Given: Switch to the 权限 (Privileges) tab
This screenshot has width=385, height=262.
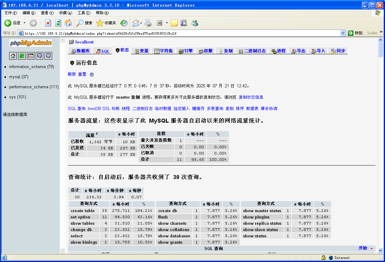Looking at the screenshot, I should pos(205,51).
